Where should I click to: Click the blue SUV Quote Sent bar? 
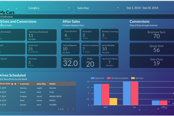98,94
